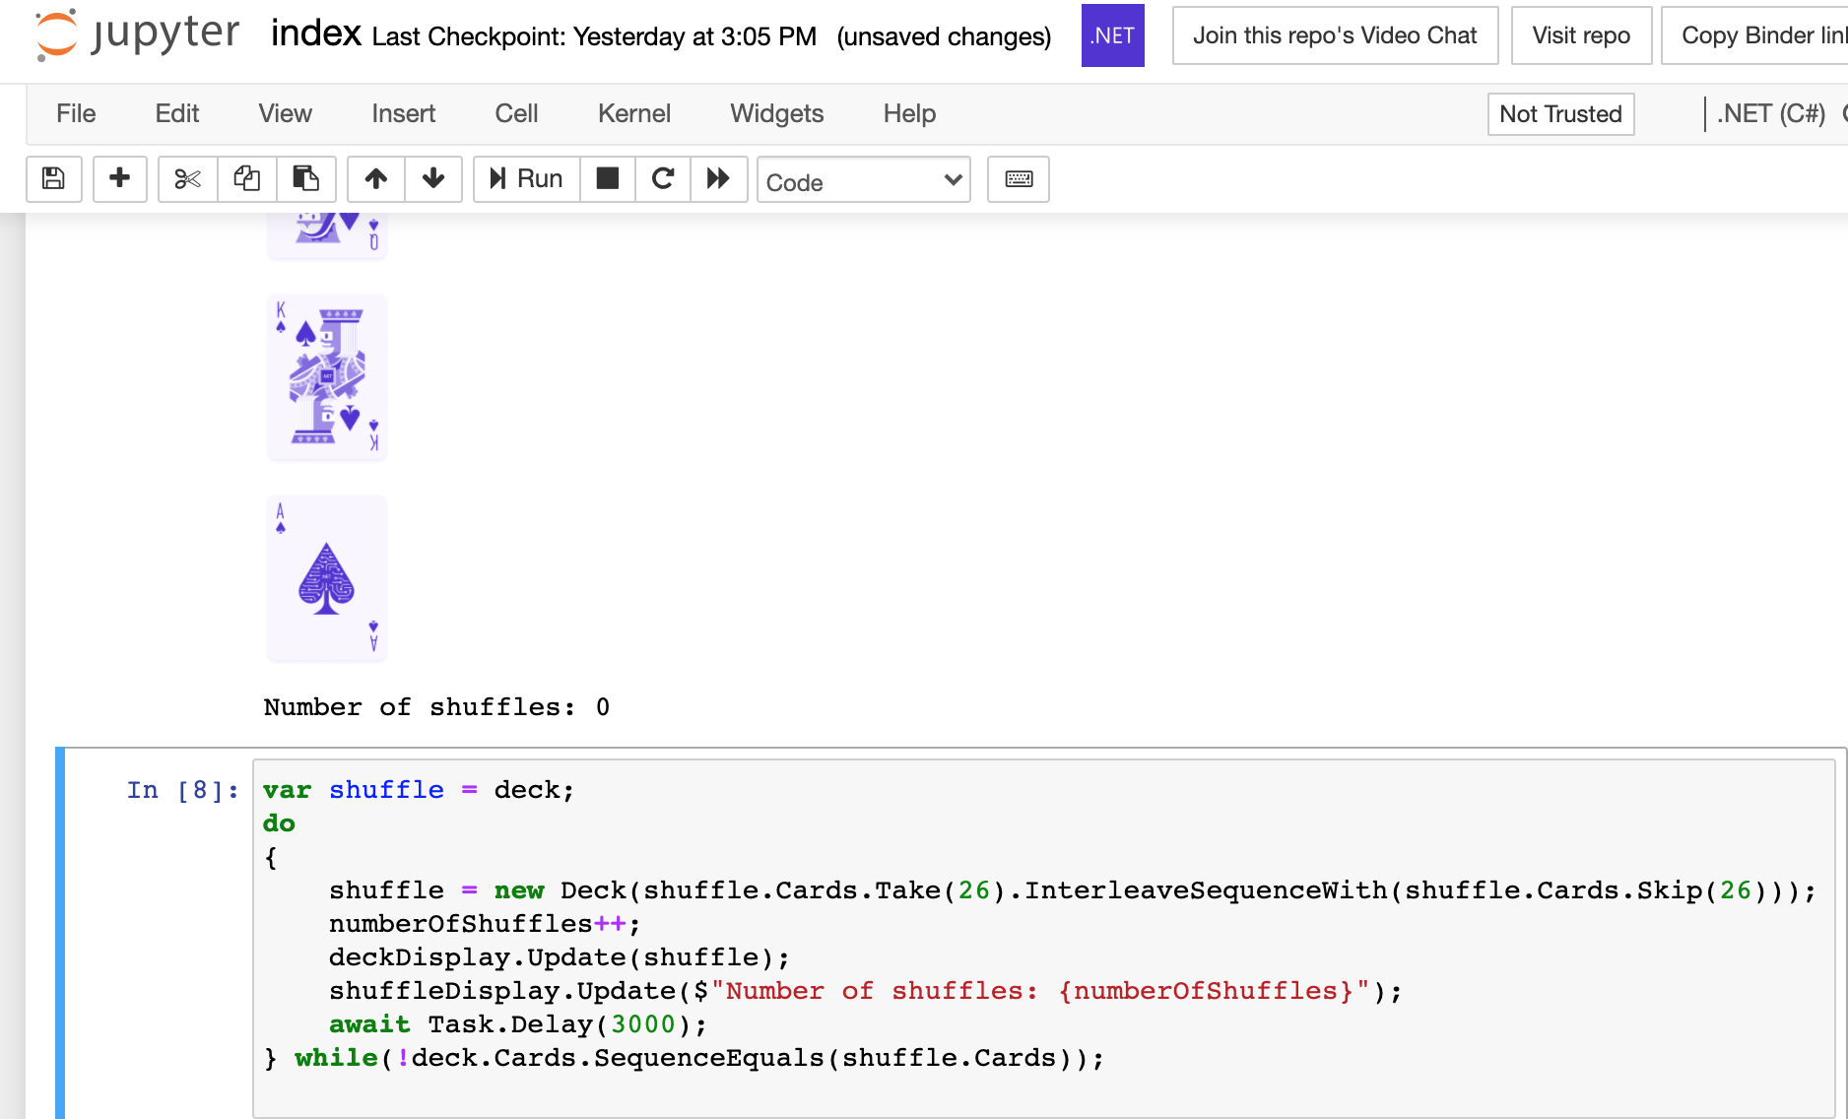The width and height of the screenshot is (1848, 1119).
Task: Cut the selected cell with scissors icon
Action: (x=186, y=179)
